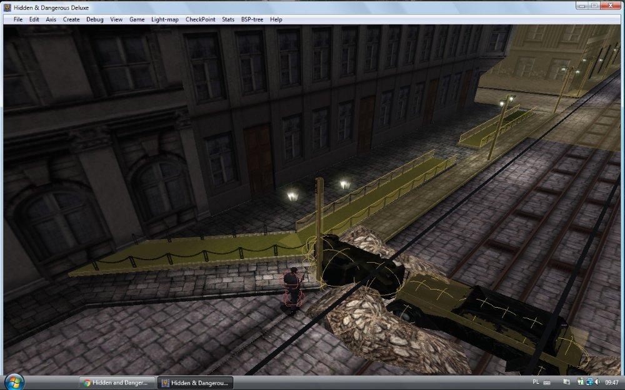Expand the Light-map menu
The height and width of the screenshot is (390, 625).
(x=165, y=19)
